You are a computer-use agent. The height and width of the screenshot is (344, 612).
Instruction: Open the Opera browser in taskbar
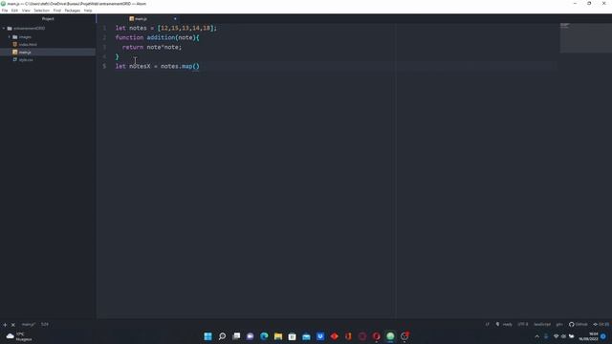pos(377,336)
